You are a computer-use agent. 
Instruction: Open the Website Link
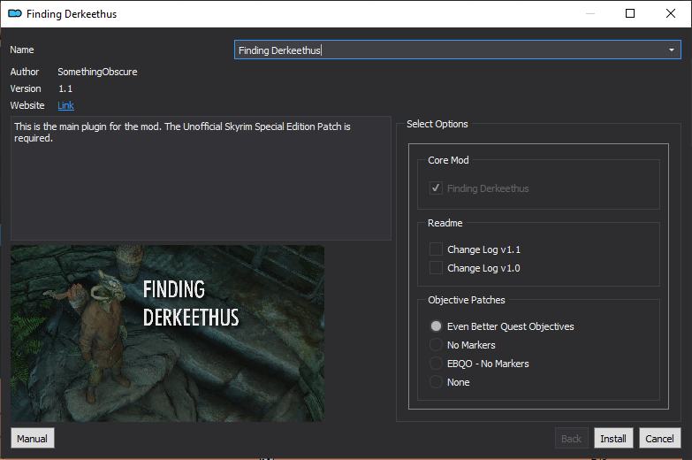click(65, 105)
